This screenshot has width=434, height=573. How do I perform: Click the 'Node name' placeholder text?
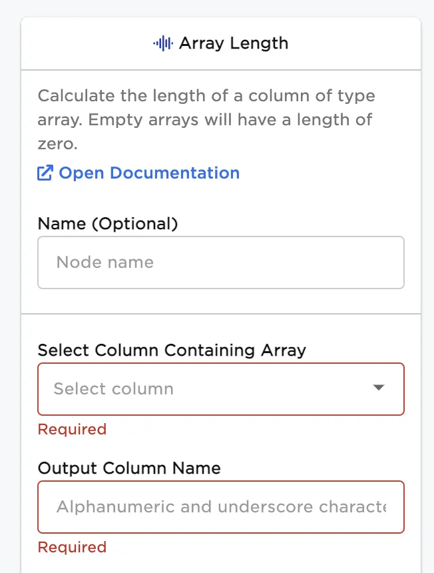pyautogui.click(x=105, y=263)
